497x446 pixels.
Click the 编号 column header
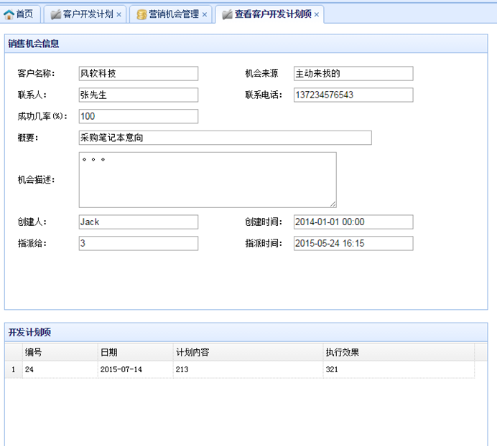(x=60, y=352)
